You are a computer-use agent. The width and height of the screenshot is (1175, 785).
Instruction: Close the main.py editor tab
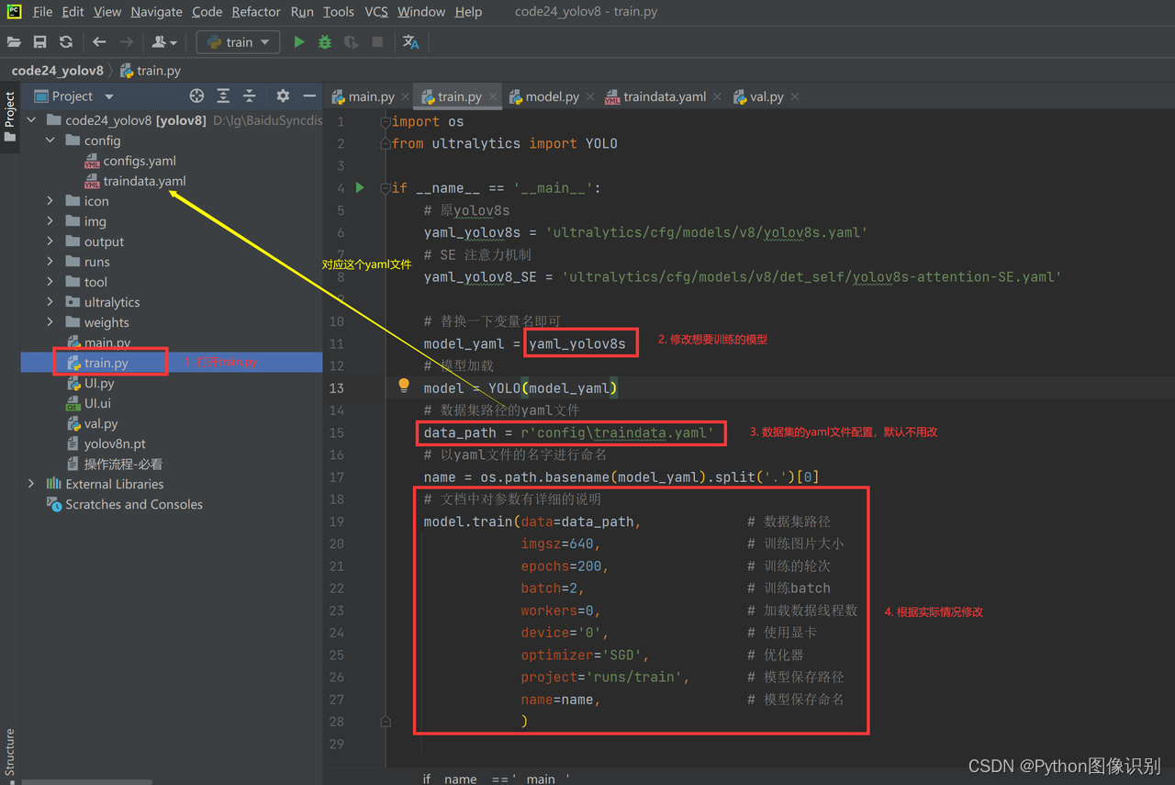pos(406,96)
